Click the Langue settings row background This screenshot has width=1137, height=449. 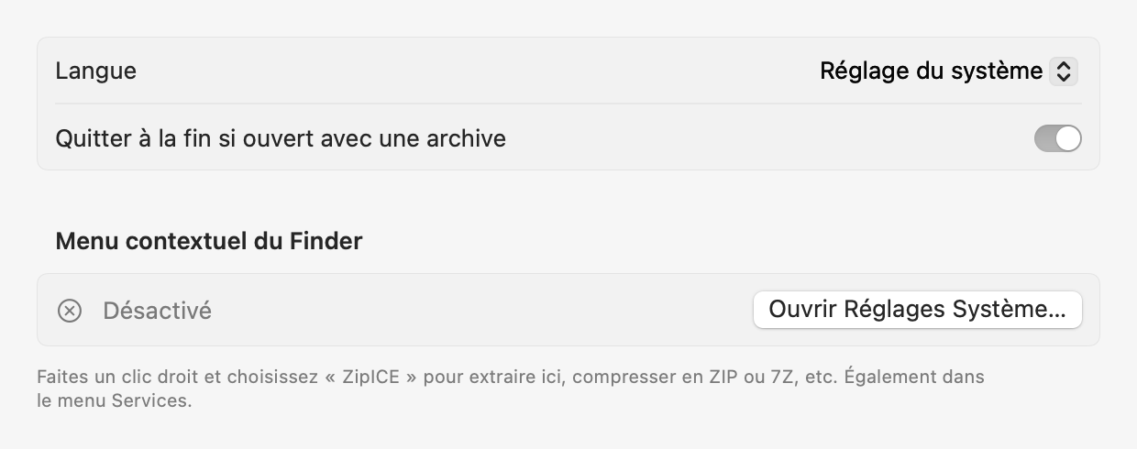coord(568,71)
